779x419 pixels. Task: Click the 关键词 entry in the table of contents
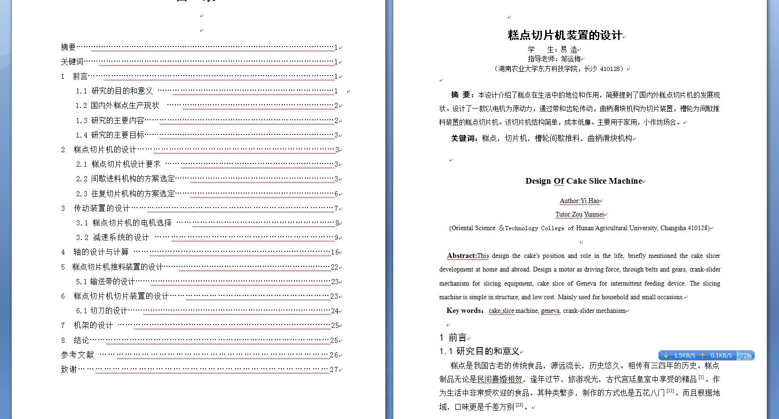(201, 62)
